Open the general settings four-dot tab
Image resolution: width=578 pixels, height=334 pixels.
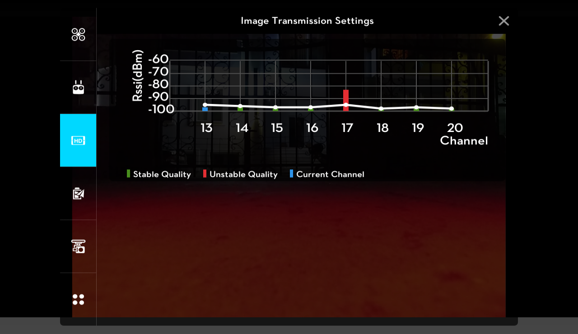(x=78, y=299)
